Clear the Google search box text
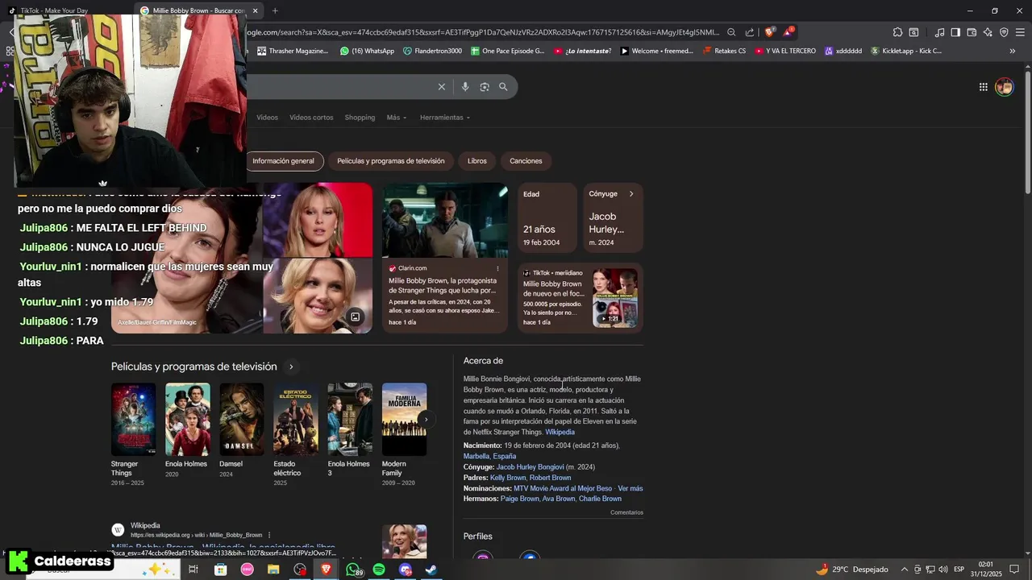Viewport: 1032px width, 580px height. pos(441,87)
